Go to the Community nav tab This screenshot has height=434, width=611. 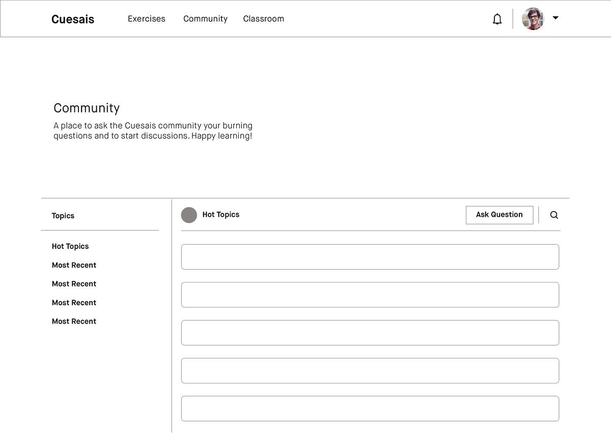pos(205,19)
